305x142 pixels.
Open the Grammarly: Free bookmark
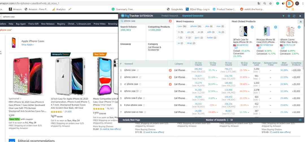[123, 9]
